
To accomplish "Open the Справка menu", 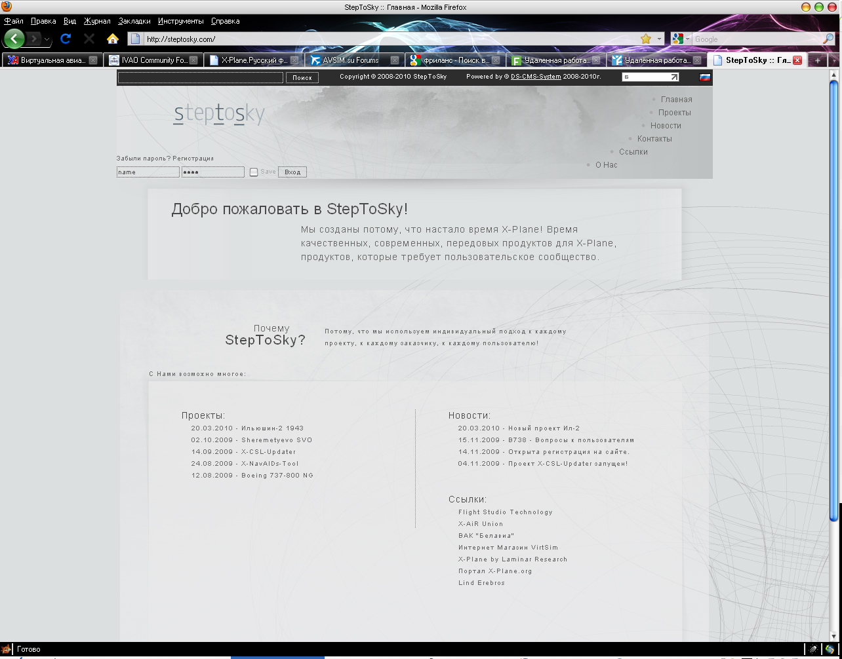I will click(x=225, y=21).
